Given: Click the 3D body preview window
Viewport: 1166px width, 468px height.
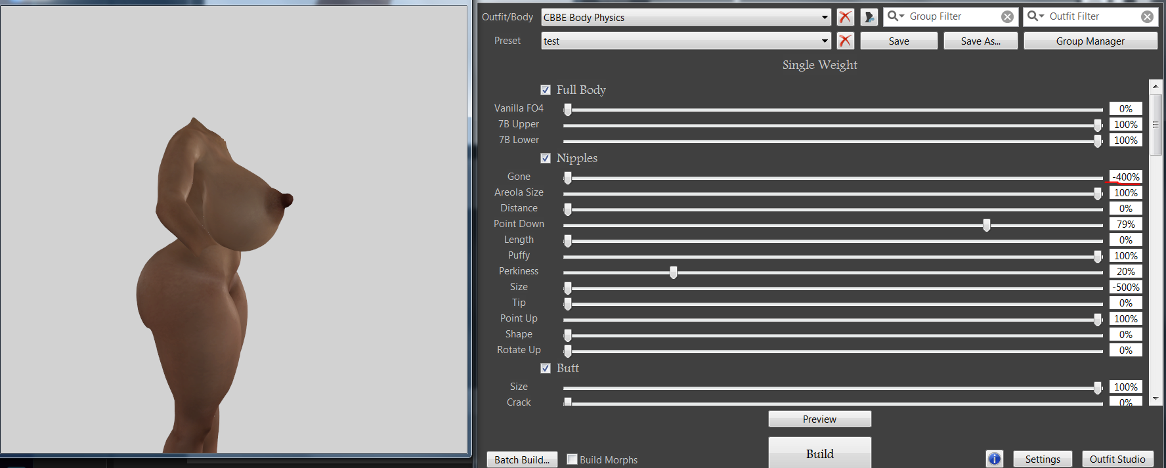Looking at the screenshot, I should pyautogui.click(x=234, y=230).
